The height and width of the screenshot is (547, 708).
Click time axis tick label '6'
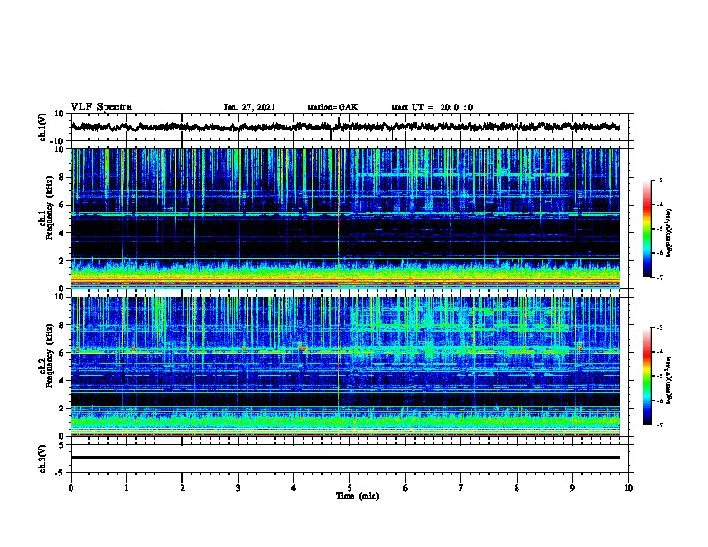(406, 488)
